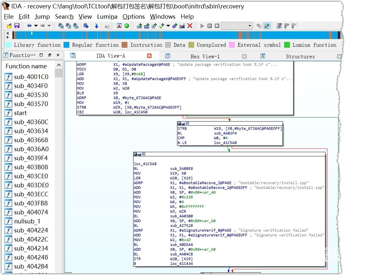Screen dimensions: 367x275
Task: Open the Lumina menu
Action: pos(107,17)
